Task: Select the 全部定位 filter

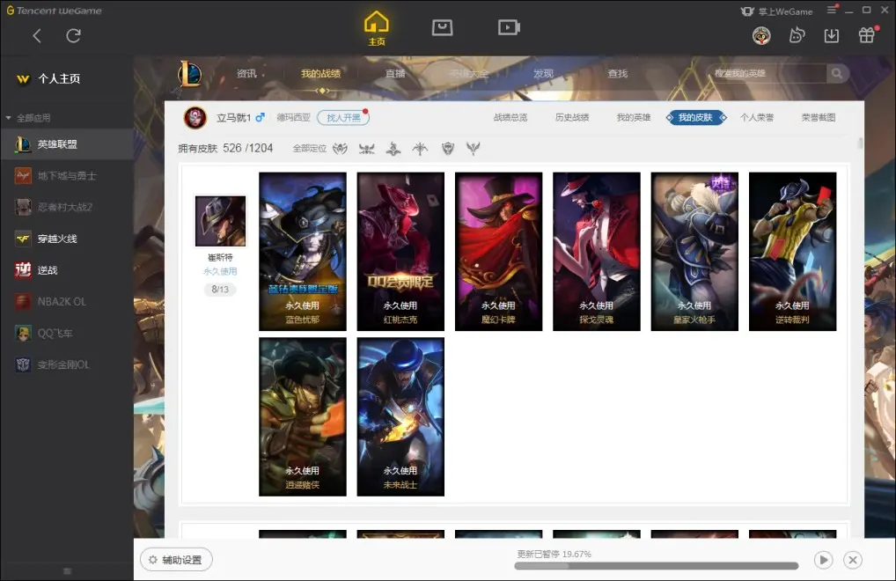Action: coord(309,149)
